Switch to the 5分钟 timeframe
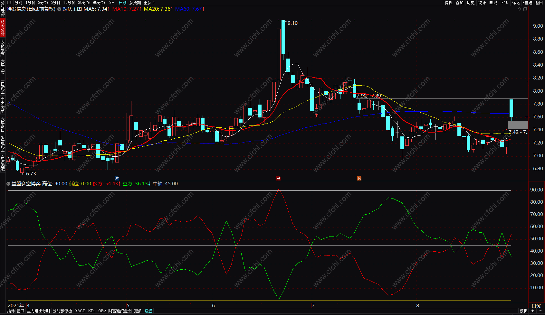The height and width of the screenshot is (315, 545). tap(55, 3)
